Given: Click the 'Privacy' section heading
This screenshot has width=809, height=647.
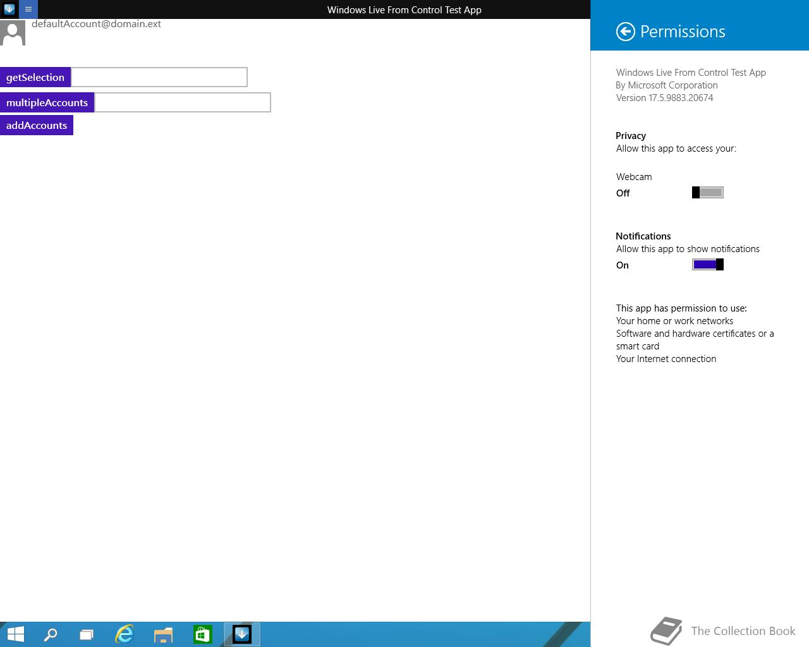Looking at the screenshot, I should (x=631, y=136).
